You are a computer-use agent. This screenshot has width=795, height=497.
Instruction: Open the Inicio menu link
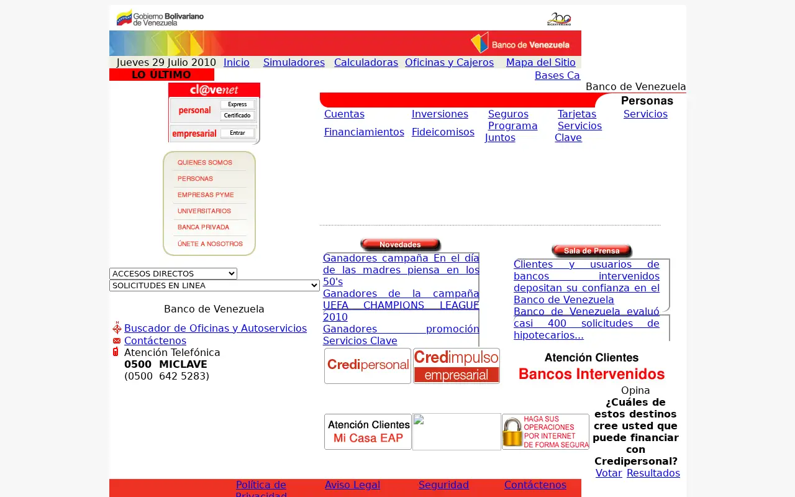click(237, 62)
